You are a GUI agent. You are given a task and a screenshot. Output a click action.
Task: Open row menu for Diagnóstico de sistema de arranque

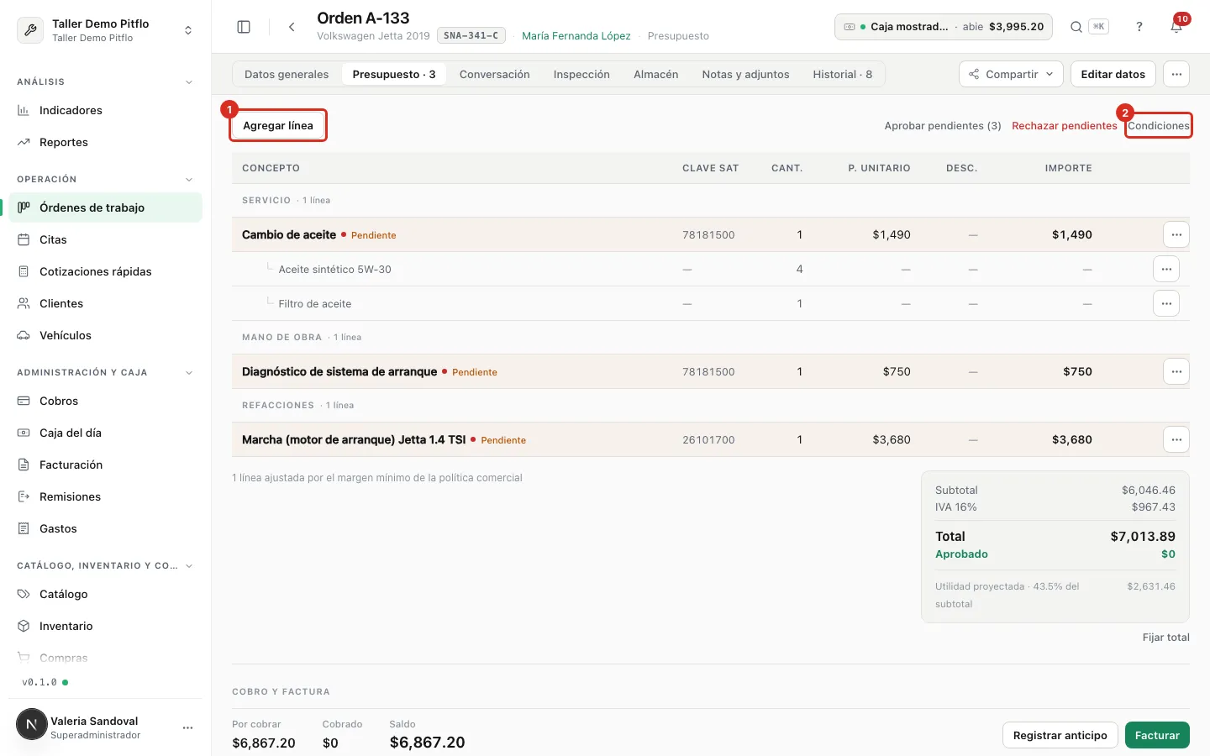(1176, 371)
